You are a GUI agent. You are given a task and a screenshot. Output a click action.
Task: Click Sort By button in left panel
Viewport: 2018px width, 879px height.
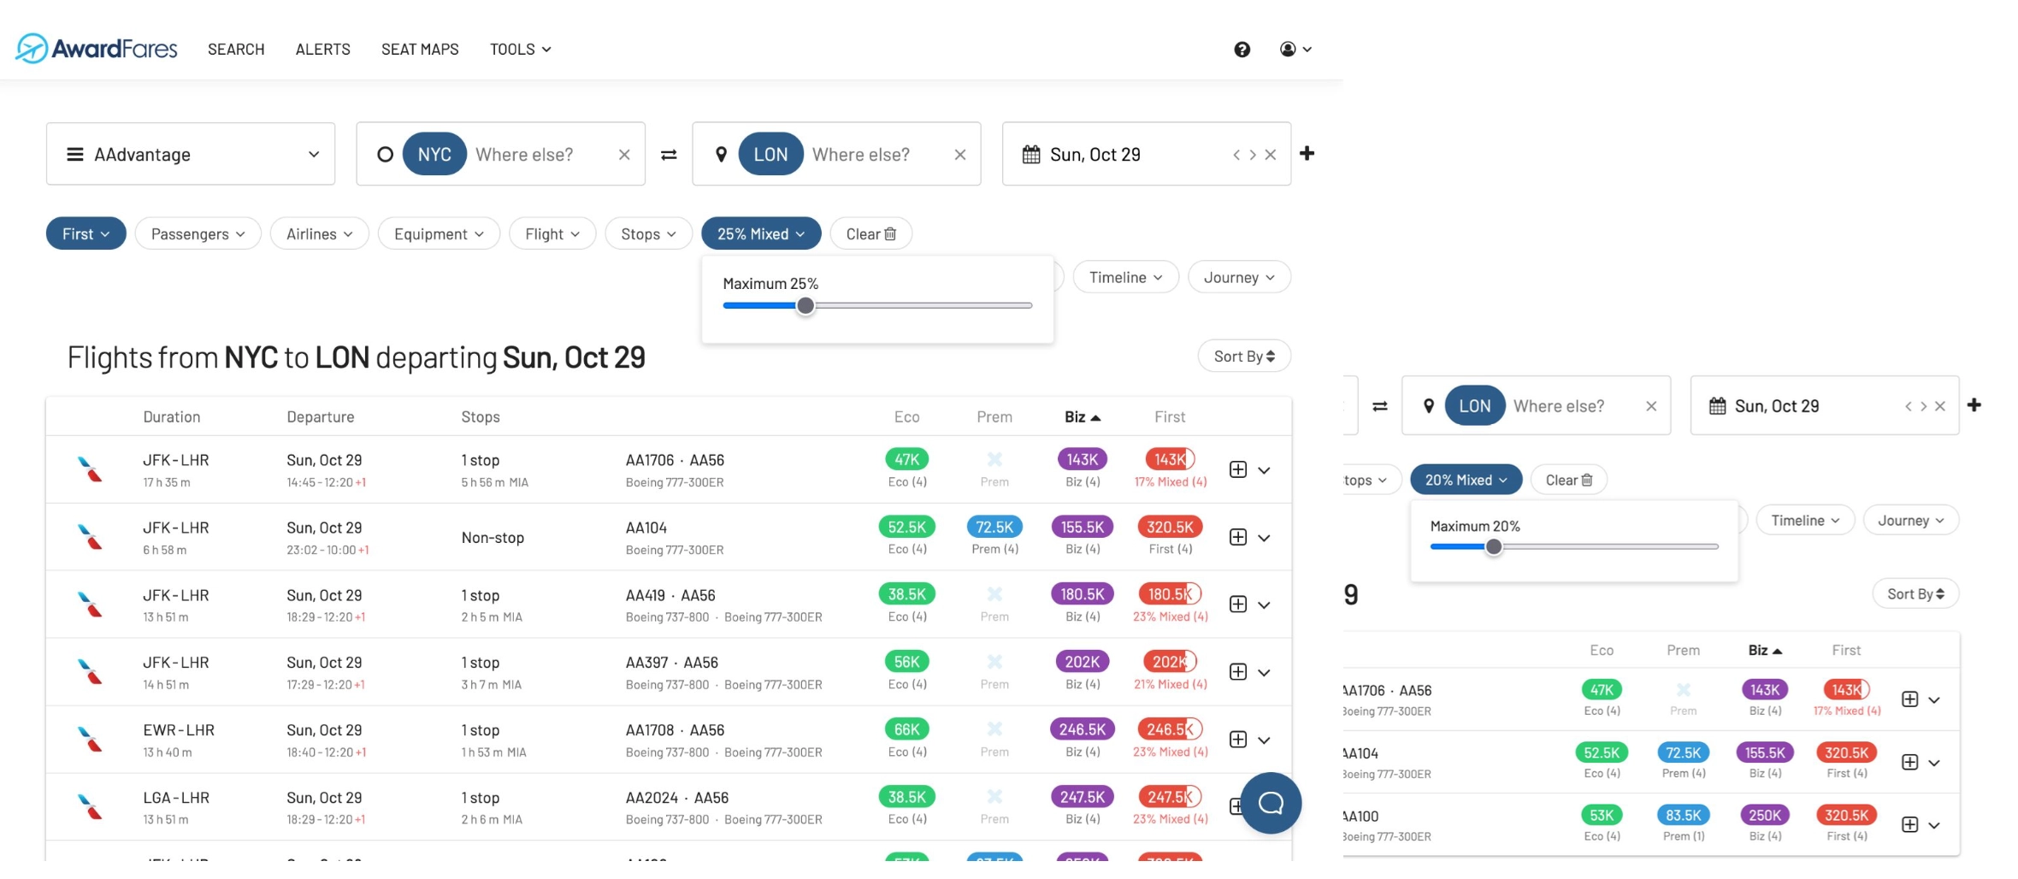tap(1244, 356)
